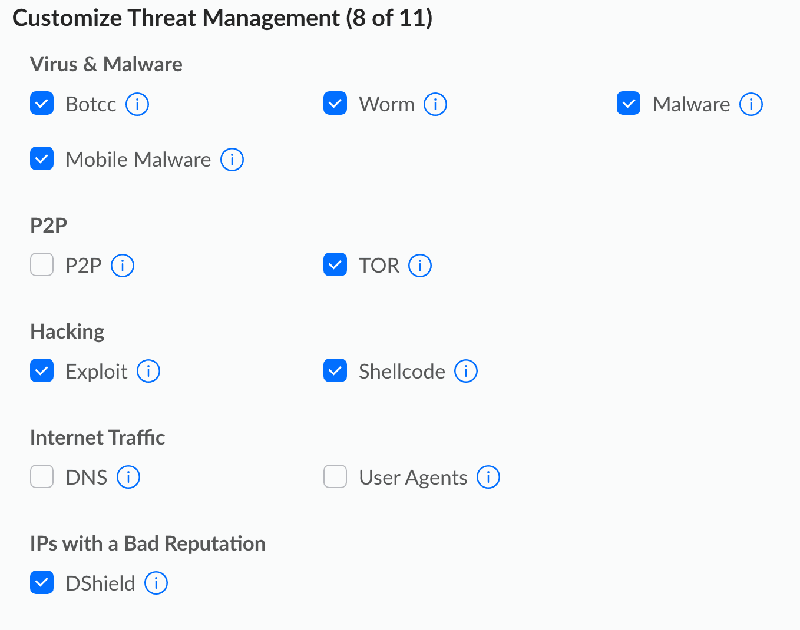
Task: Click the info icon next to DNS
Action: pyautogui.click(x=128, y=478)
